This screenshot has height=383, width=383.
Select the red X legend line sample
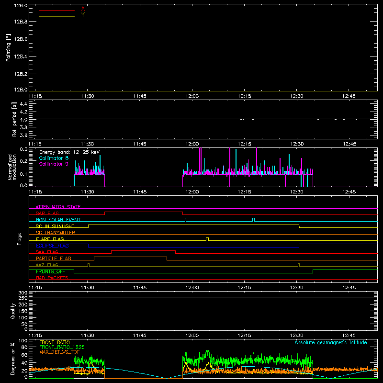tap(57, 10)
